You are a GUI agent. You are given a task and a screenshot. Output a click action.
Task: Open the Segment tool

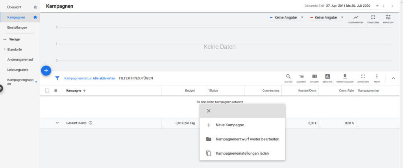pyautogui.click(x=301, y=78)
